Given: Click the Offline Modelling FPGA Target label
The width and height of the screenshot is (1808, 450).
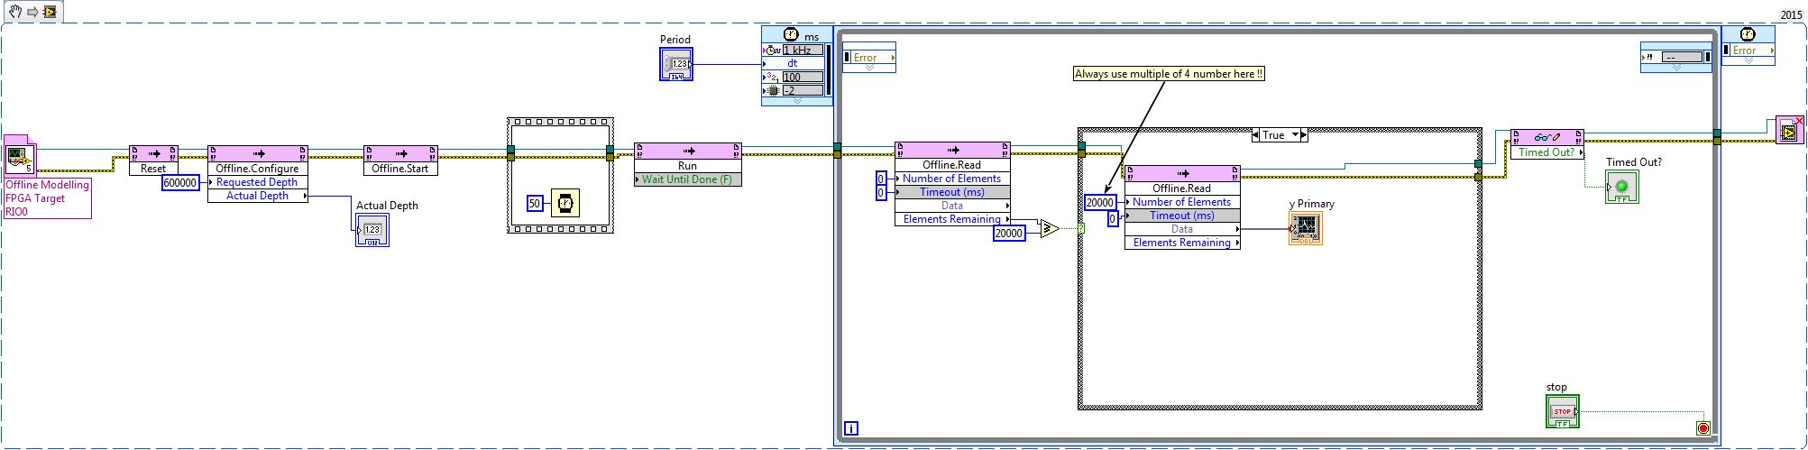Looking at the screenshot, I should pyautogui.click(x=48, y=198).
